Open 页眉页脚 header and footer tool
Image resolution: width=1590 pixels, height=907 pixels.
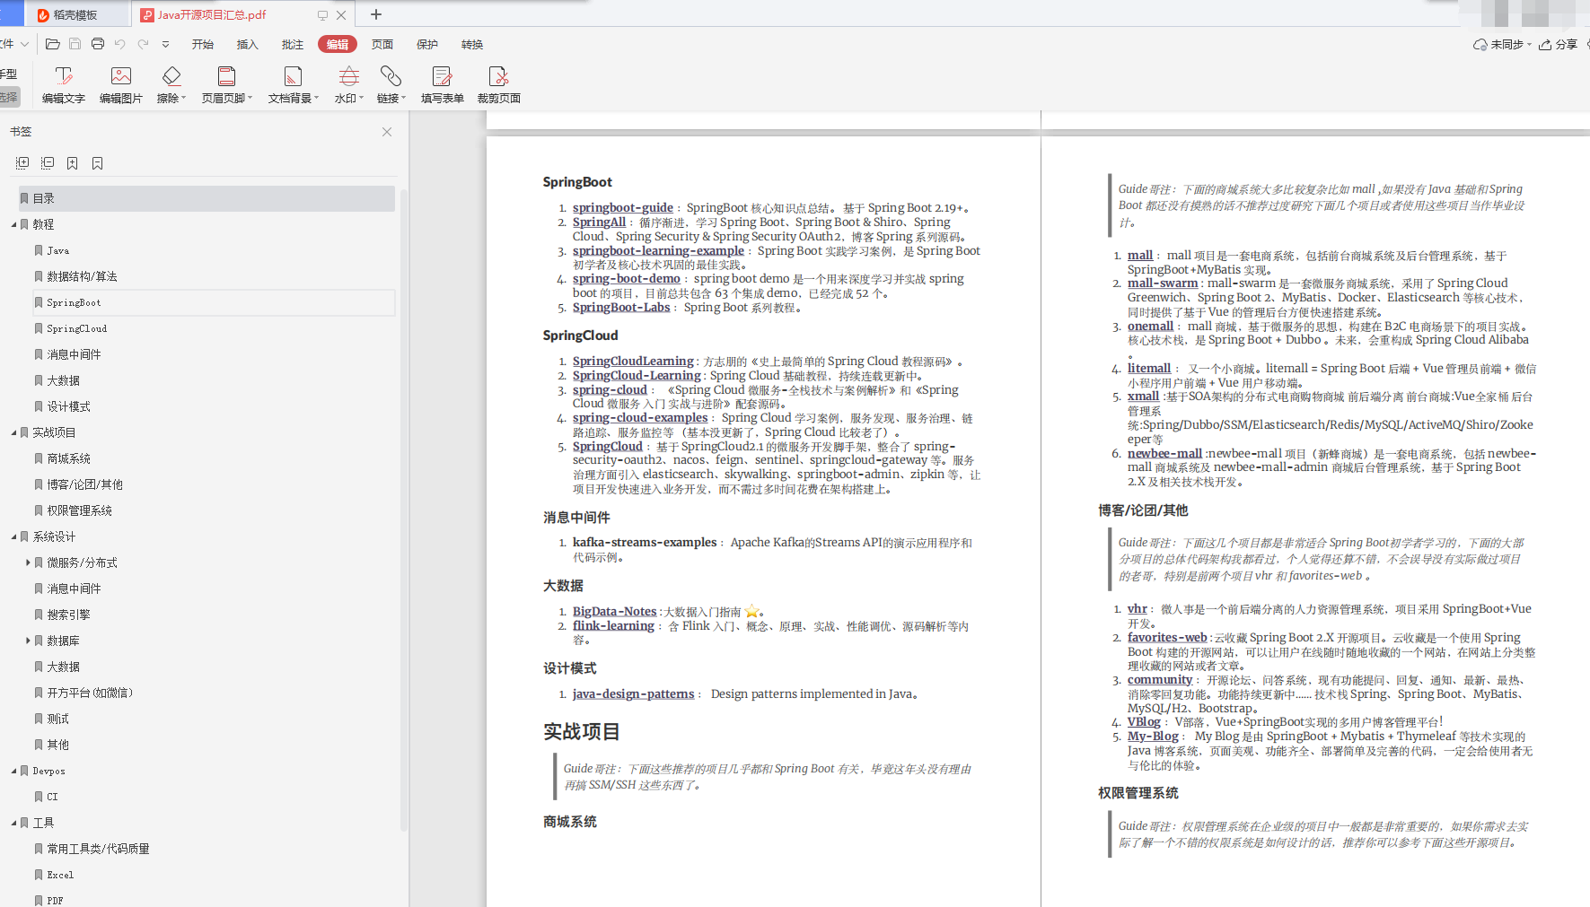pos(227,85)
